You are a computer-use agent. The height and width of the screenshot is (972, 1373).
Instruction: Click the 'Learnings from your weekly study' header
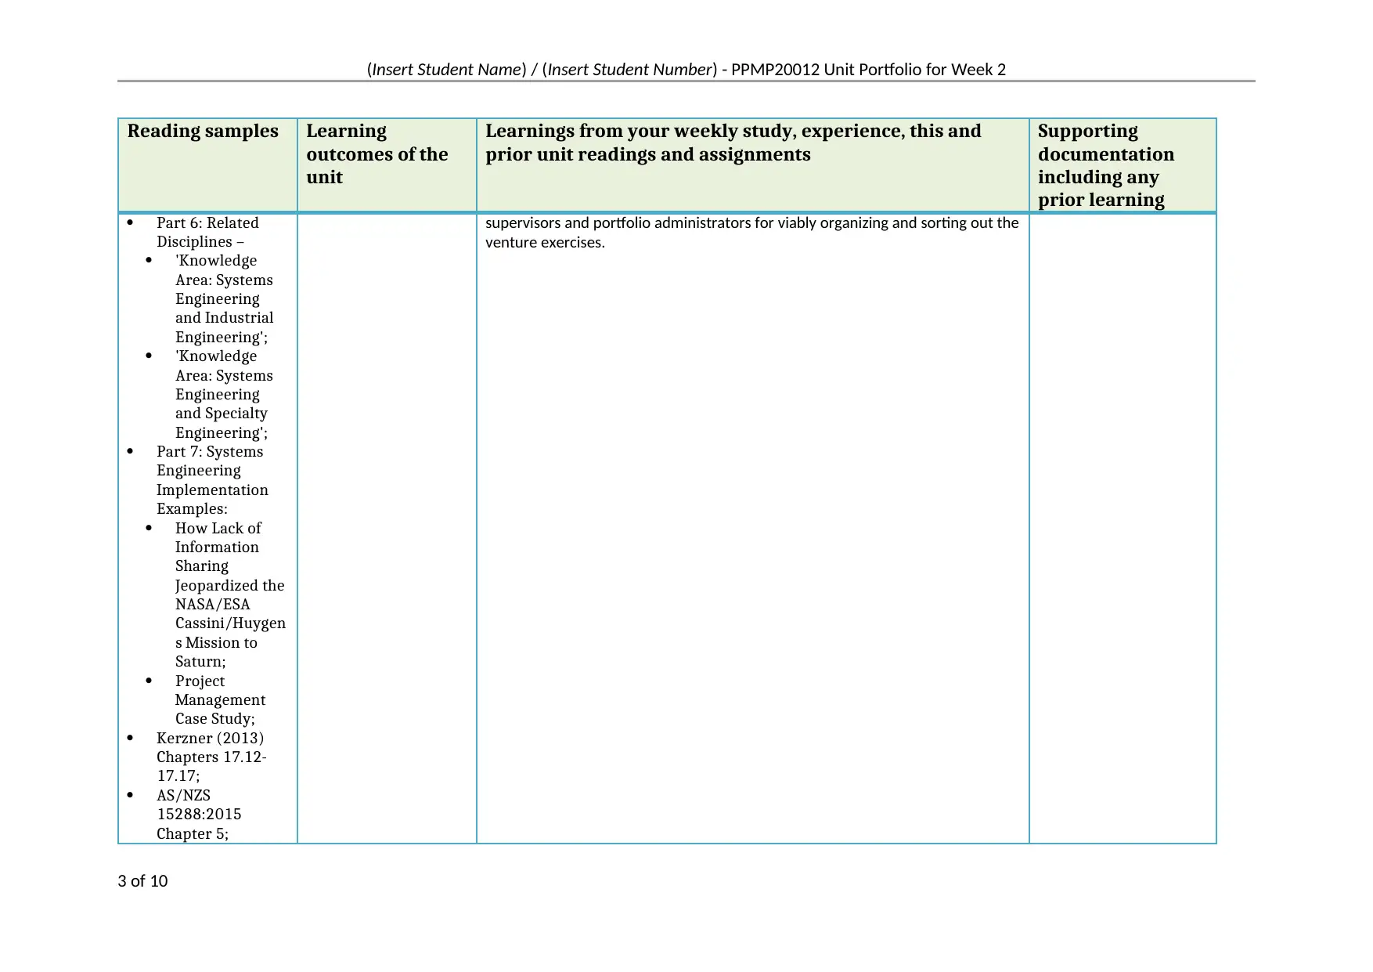click(733, 143)
